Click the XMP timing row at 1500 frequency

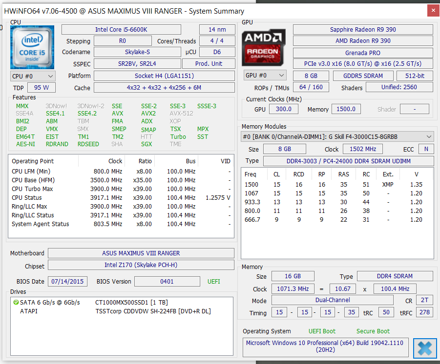[x=337, y=185]
